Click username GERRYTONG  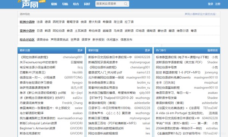73,78
